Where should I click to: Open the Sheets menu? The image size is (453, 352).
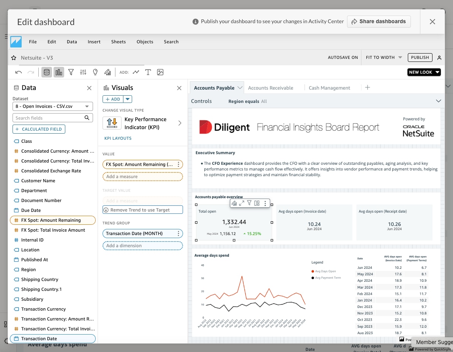pos(118,42)
